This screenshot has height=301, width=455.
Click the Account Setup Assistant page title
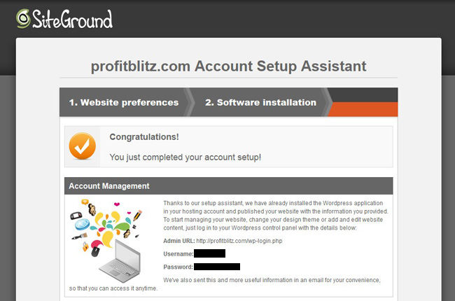coord(229,66)
